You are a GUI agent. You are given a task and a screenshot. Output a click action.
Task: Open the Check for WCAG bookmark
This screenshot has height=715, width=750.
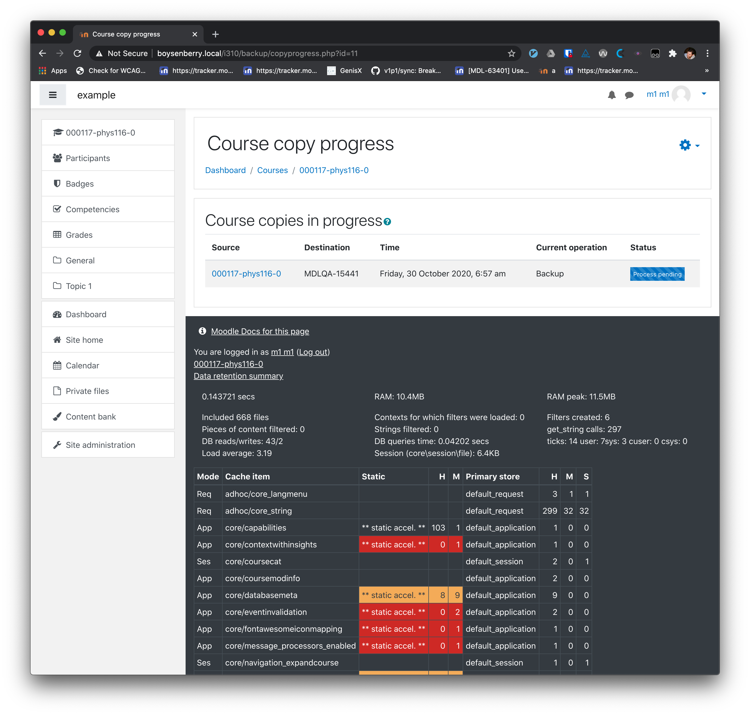pyautogui.click(x=111, y=70)
